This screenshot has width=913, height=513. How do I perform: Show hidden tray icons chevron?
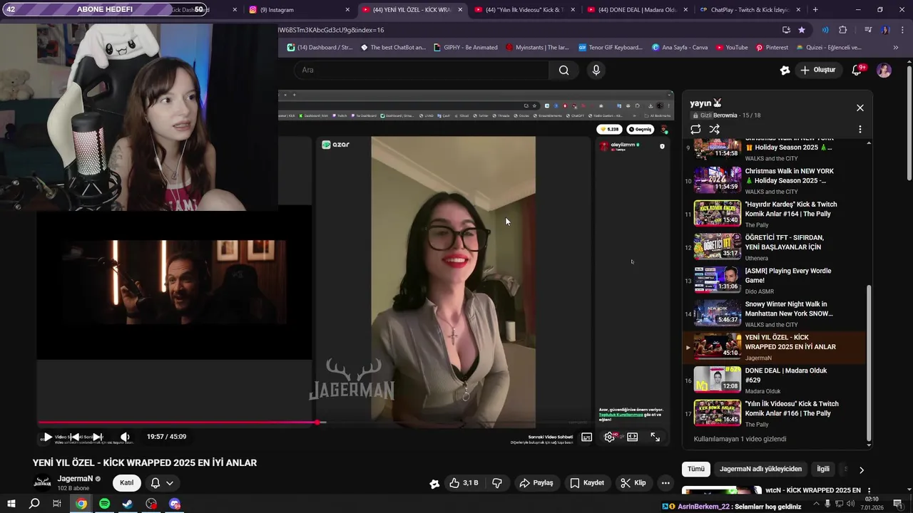(x=816, y=504)
